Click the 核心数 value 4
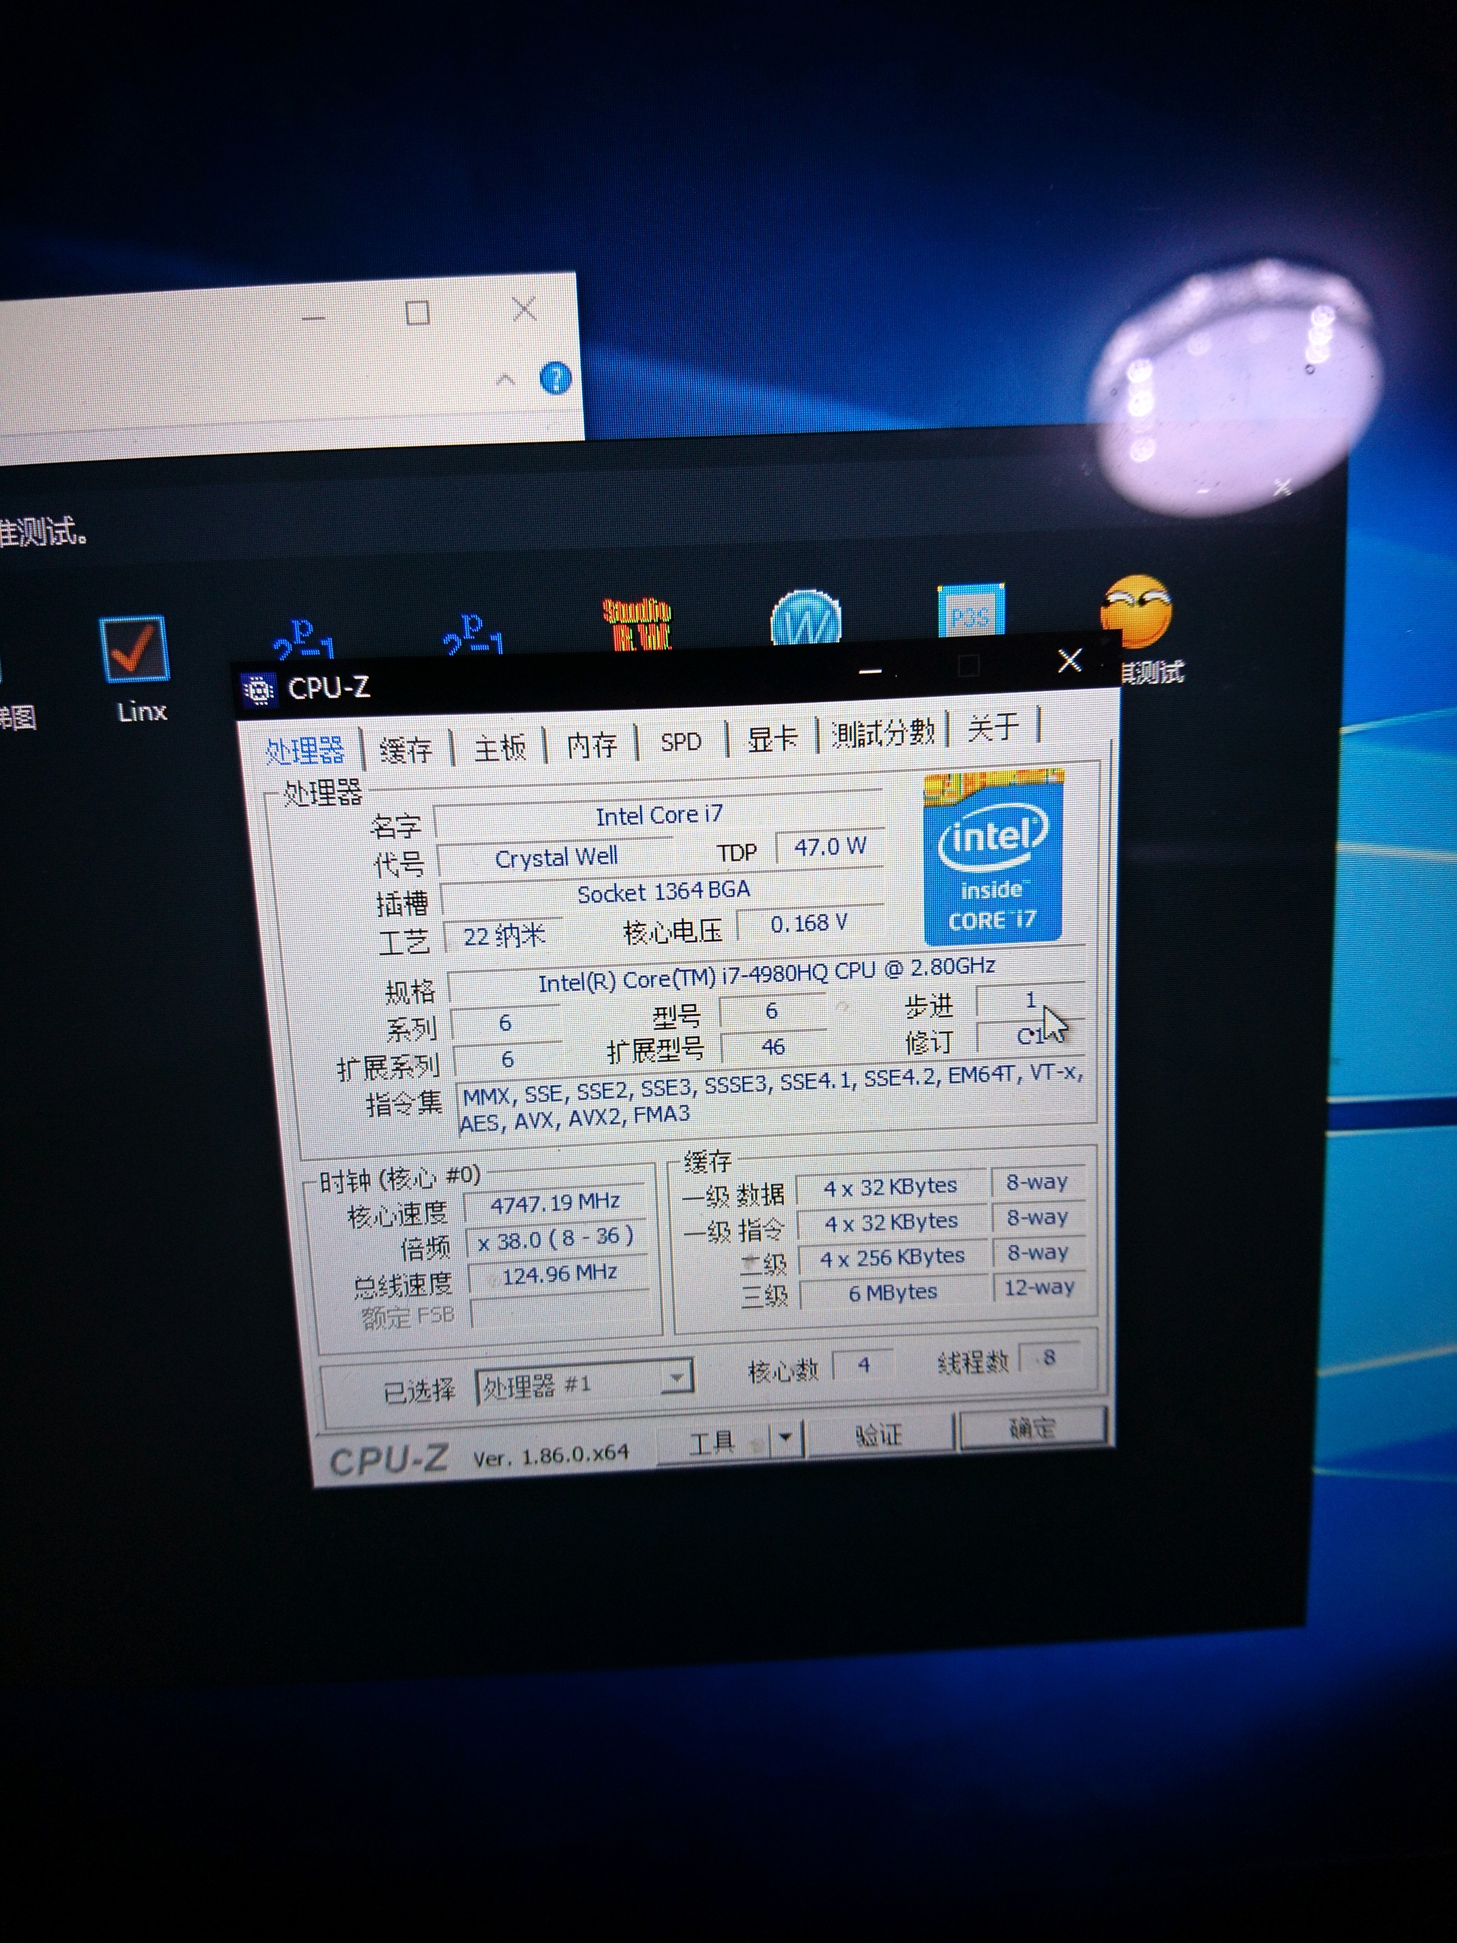 [864, 1364]
